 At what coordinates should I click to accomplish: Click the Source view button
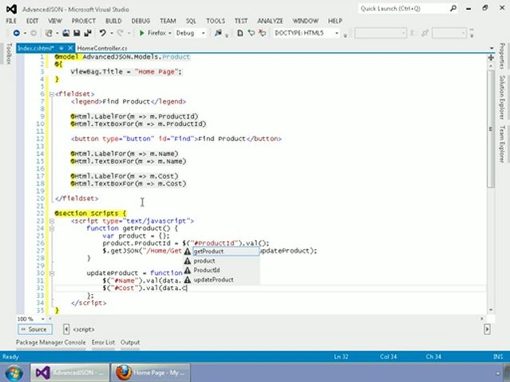tap(35, 329)
